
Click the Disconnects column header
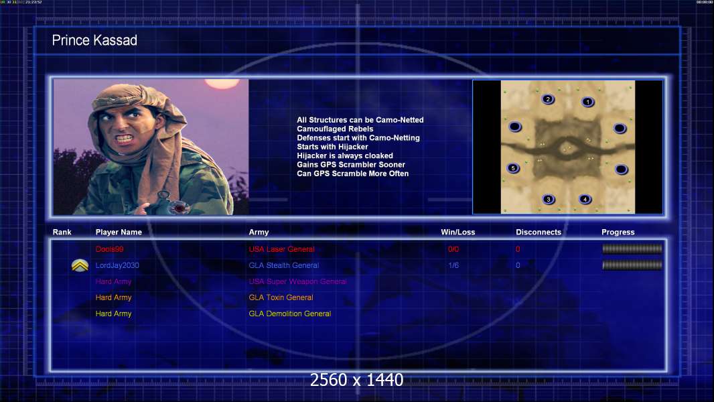click(x=539, y=232)
